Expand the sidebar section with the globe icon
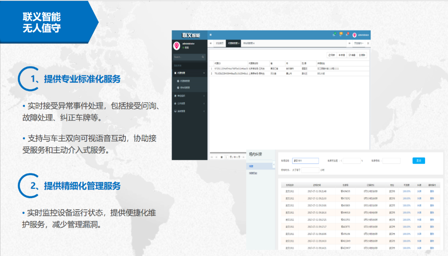 (x=190, y=103)
